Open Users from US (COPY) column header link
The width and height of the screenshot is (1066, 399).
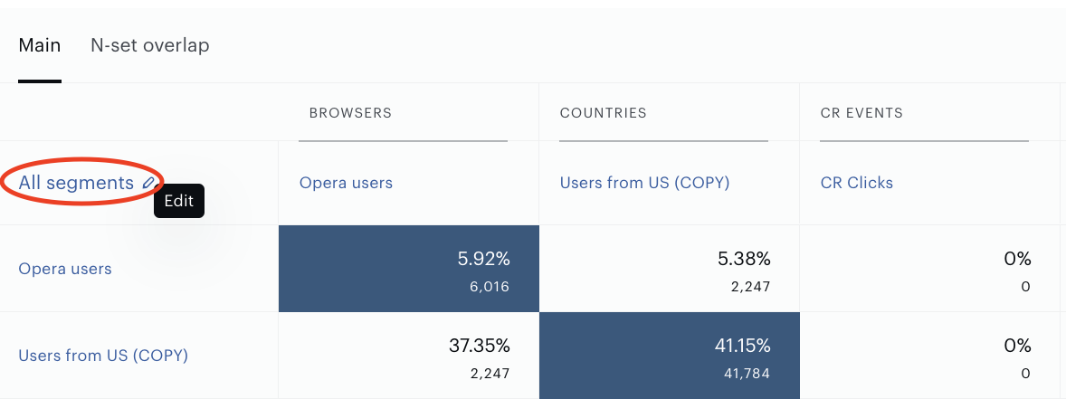644,183
